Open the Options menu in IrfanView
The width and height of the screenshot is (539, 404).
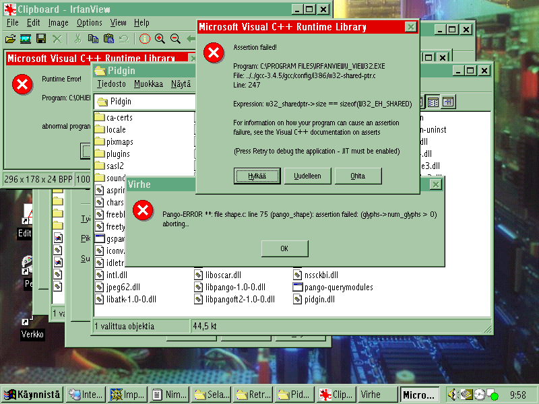pos(90,23)
